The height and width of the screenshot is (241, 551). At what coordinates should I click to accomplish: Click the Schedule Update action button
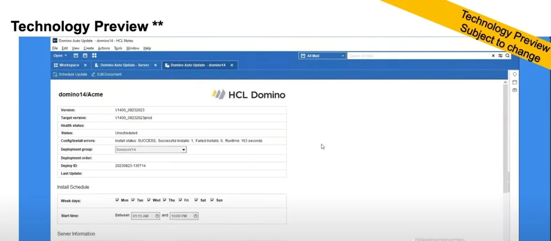tap(70, 74)
